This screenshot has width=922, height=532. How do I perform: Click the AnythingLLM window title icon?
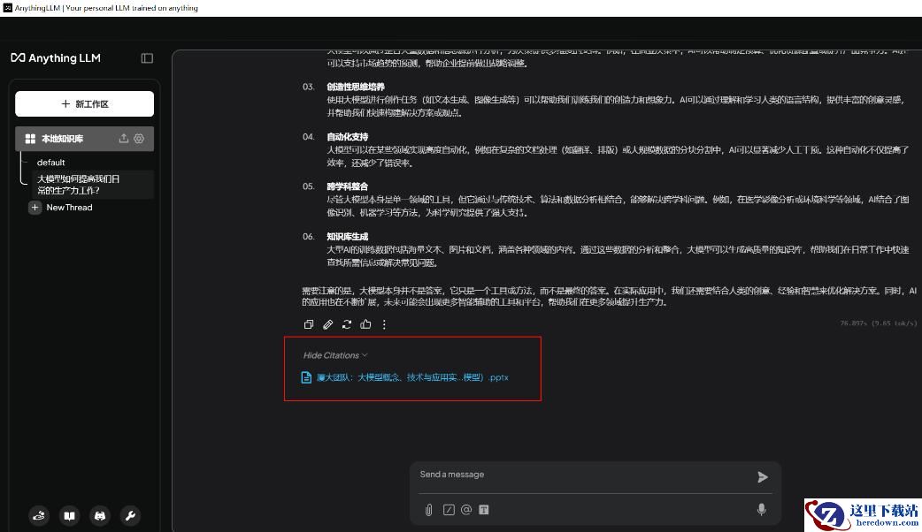point(8,8)
